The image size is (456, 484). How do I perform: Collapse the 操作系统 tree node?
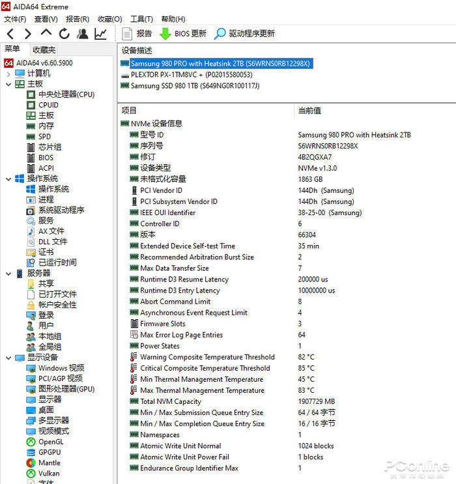click(x=8, y=178)
